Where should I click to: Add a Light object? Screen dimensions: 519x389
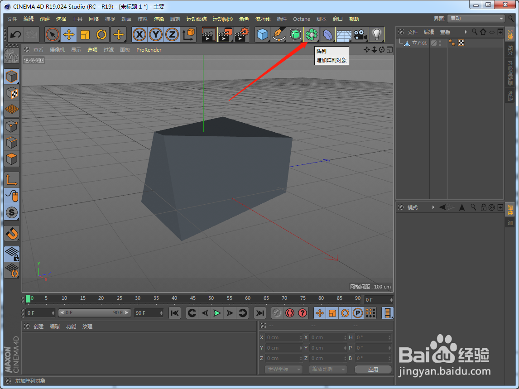(376, 34)
